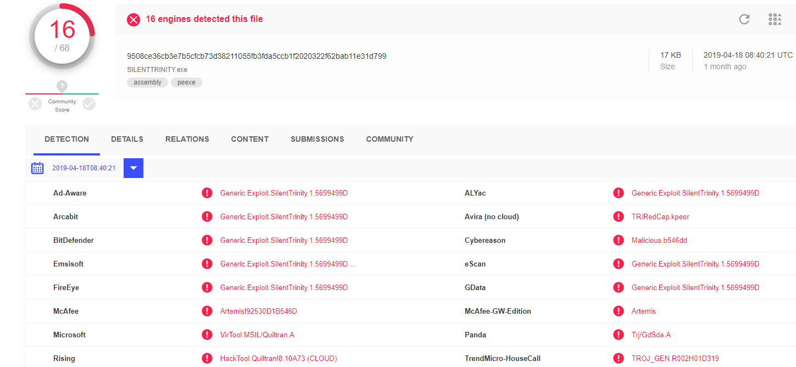The height and width of the screenshot is (367, 796).
Task: Click the alert icon in Cybereason row
Action: (x=619, y=240)
